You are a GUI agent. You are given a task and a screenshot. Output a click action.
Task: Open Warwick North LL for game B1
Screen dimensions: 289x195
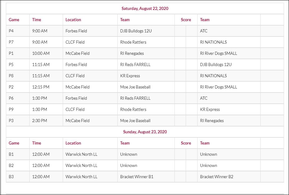(81, 154)
